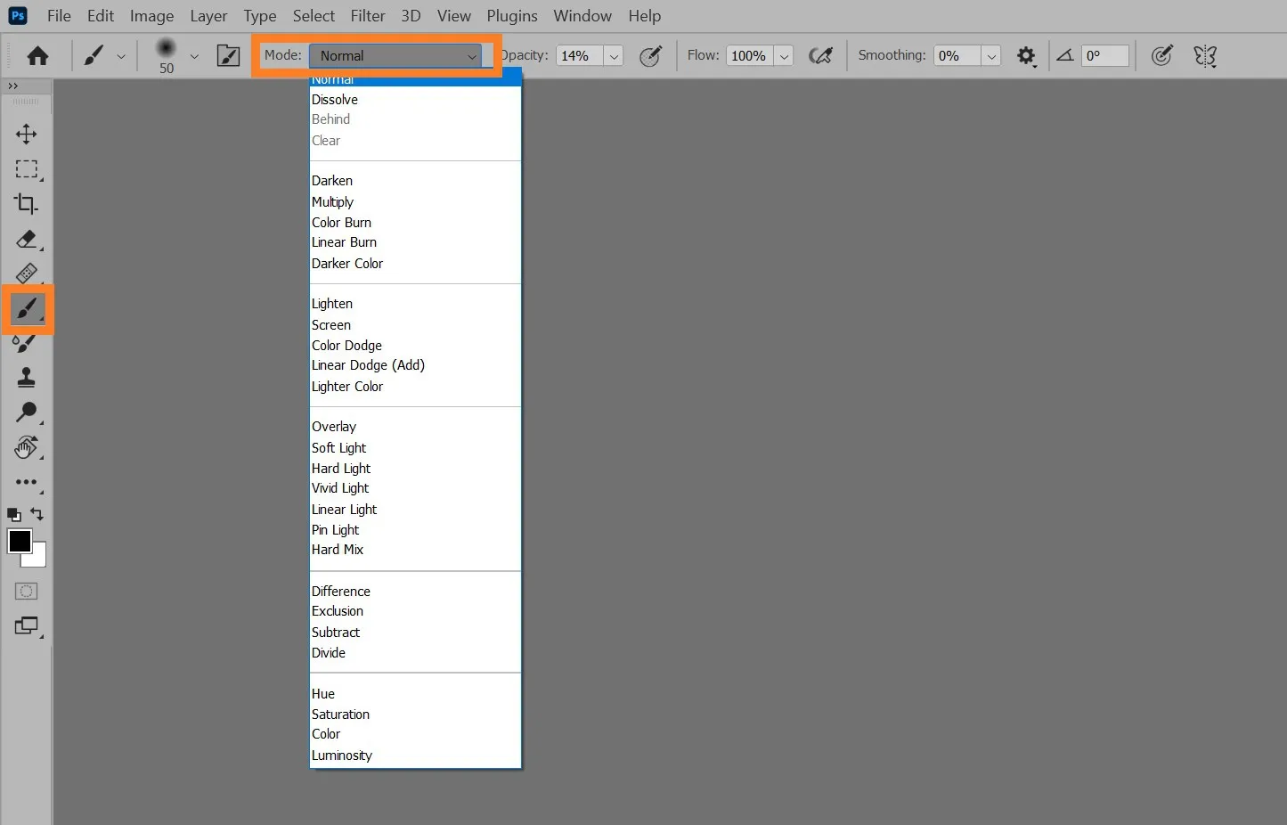Select the Move tool
1287x825 pixels.
pos(27,134)
